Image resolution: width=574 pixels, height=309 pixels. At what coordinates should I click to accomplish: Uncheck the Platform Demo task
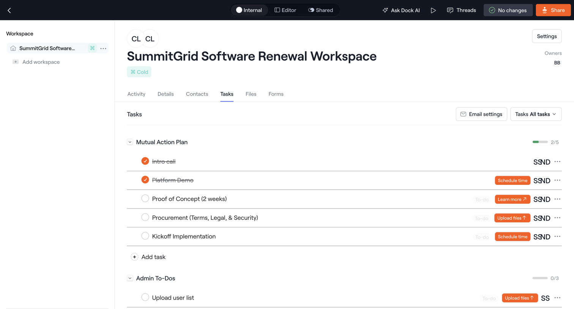click(x=145, y=180)
